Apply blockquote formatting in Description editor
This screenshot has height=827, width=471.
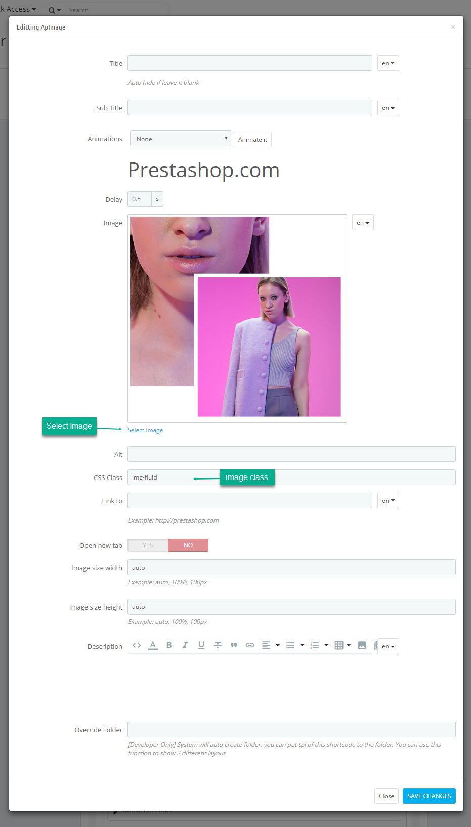pyautogui.click(x=234, y=645)
